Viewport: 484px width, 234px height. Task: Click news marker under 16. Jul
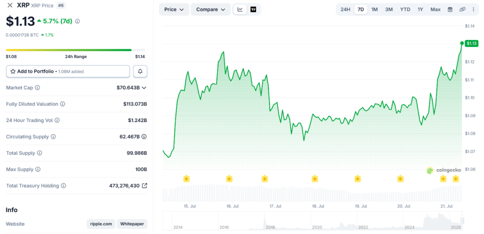click(x=229, y=178)
